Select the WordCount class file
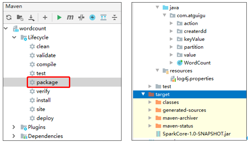Screen dimensions: 248x143 [197, 63]
